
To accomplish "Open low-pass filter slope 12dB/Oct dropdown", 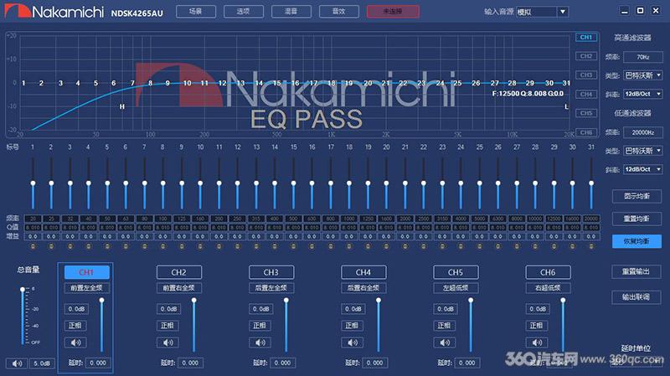I will (x=643, y=169).
